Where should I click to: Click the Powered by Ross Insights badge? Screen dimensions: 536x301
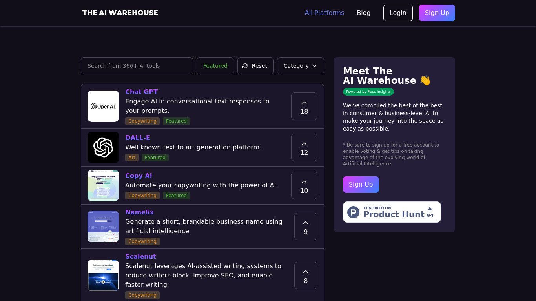(x=368, y=92)
